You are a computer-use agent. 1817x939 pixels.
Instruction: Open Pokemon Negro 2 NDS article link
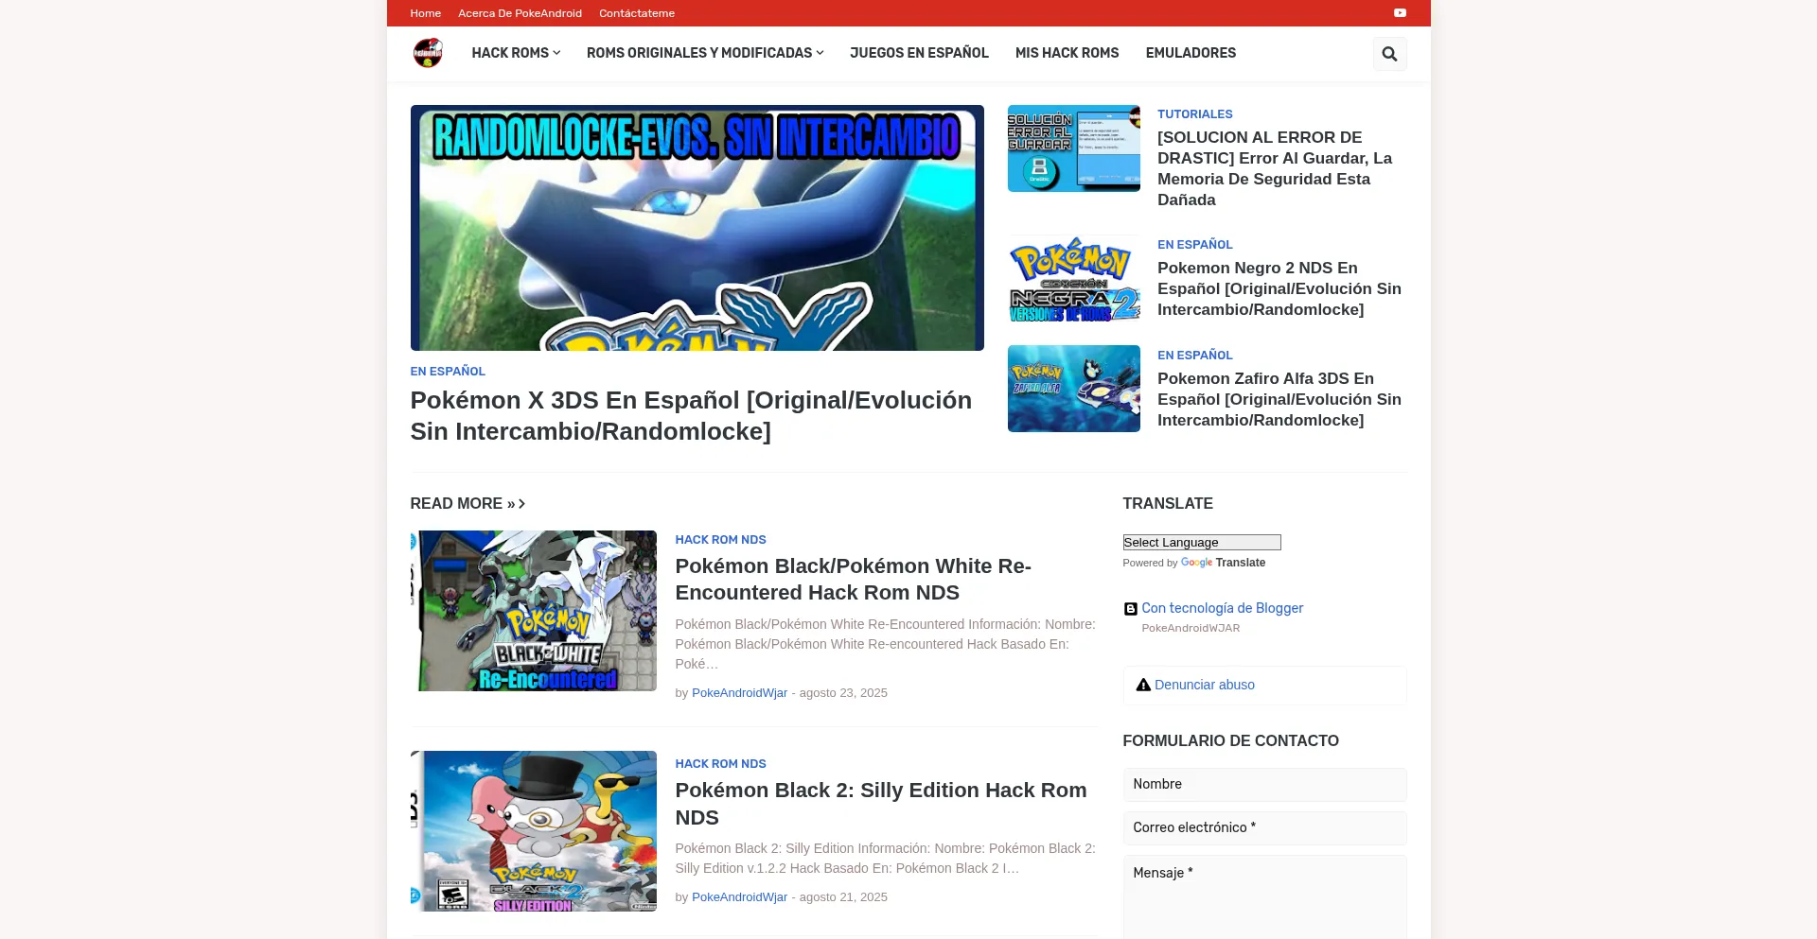click(x=1279, y=288)
